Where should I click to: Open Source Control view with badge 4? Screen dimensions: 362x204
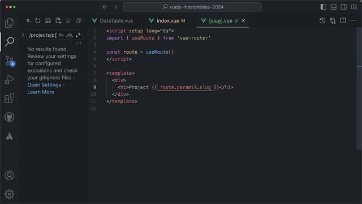[10, 61]
